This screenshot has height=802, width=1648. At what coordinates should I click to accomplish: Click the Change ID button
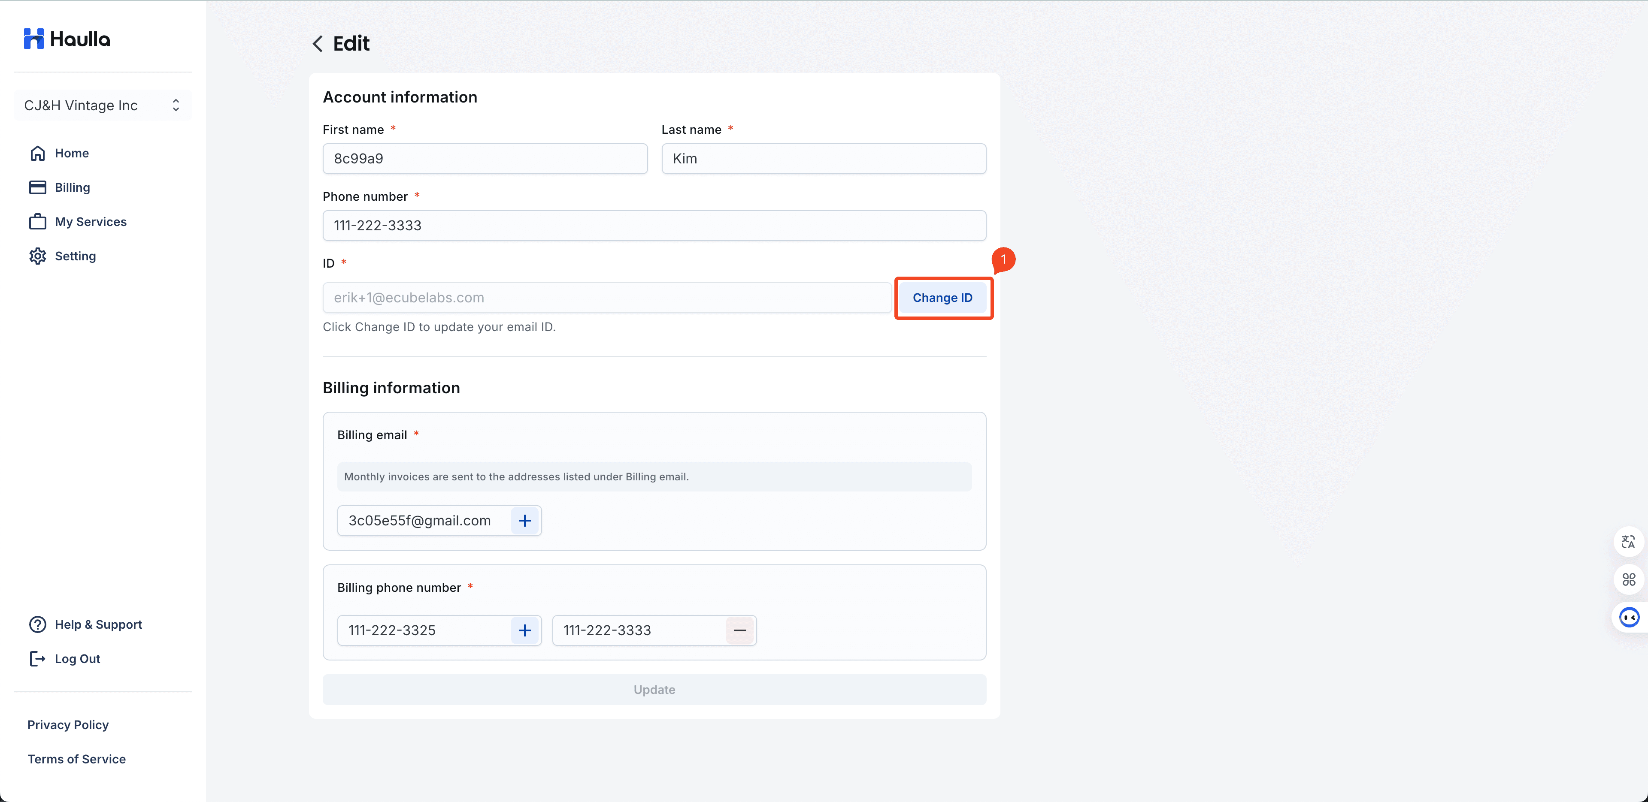click(x=942, y=297)
